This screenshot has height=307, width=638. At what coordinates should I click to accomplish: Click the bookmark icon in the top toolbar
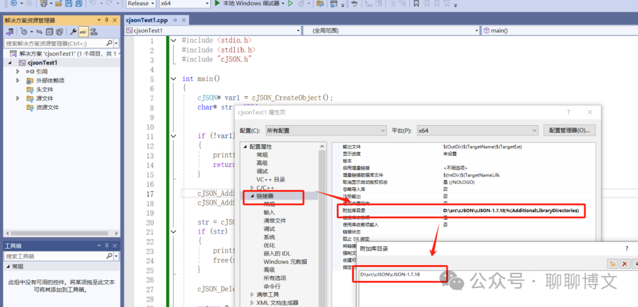[416, 4]
